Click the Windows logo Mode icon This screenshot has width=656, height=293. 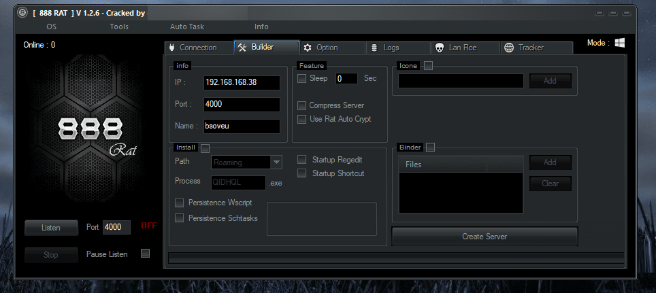(620, 43)
